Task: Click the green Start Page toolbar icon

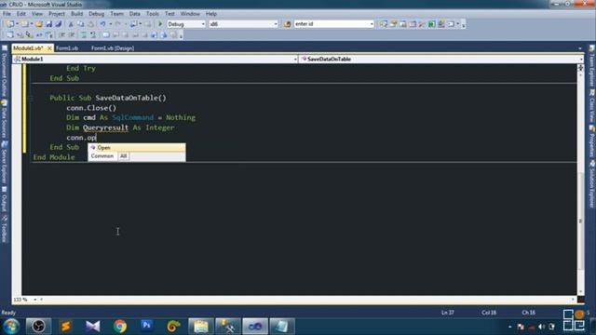Action: tap(432, 24)
